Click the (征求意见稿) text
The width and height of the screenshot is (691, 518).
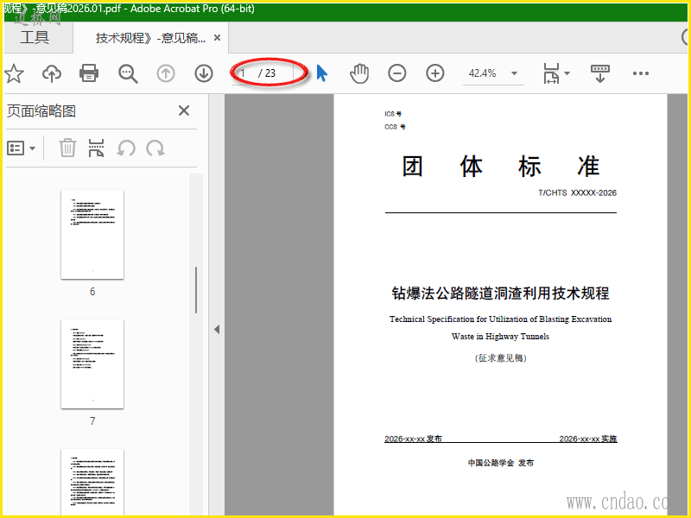500,357
